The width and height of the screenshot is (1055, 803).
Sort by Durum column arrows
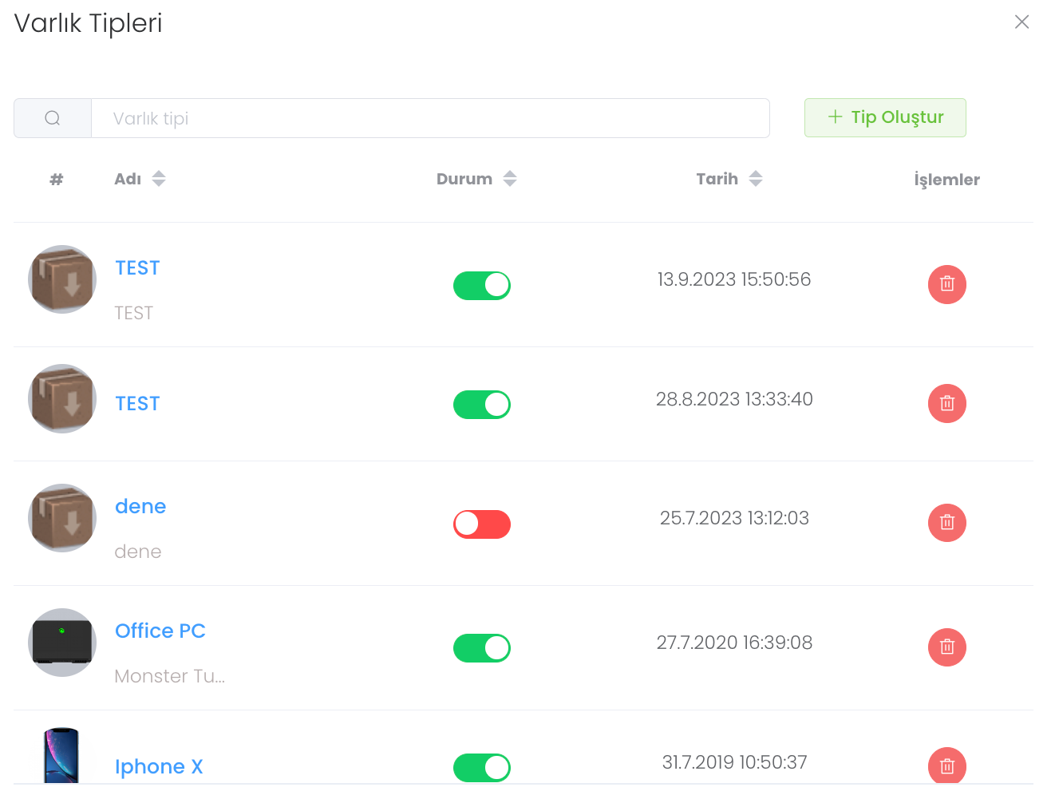510,179
